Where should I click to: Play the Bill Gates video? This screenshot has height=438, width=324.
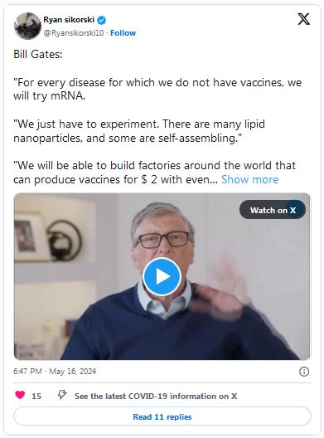[x=162, y=276]
